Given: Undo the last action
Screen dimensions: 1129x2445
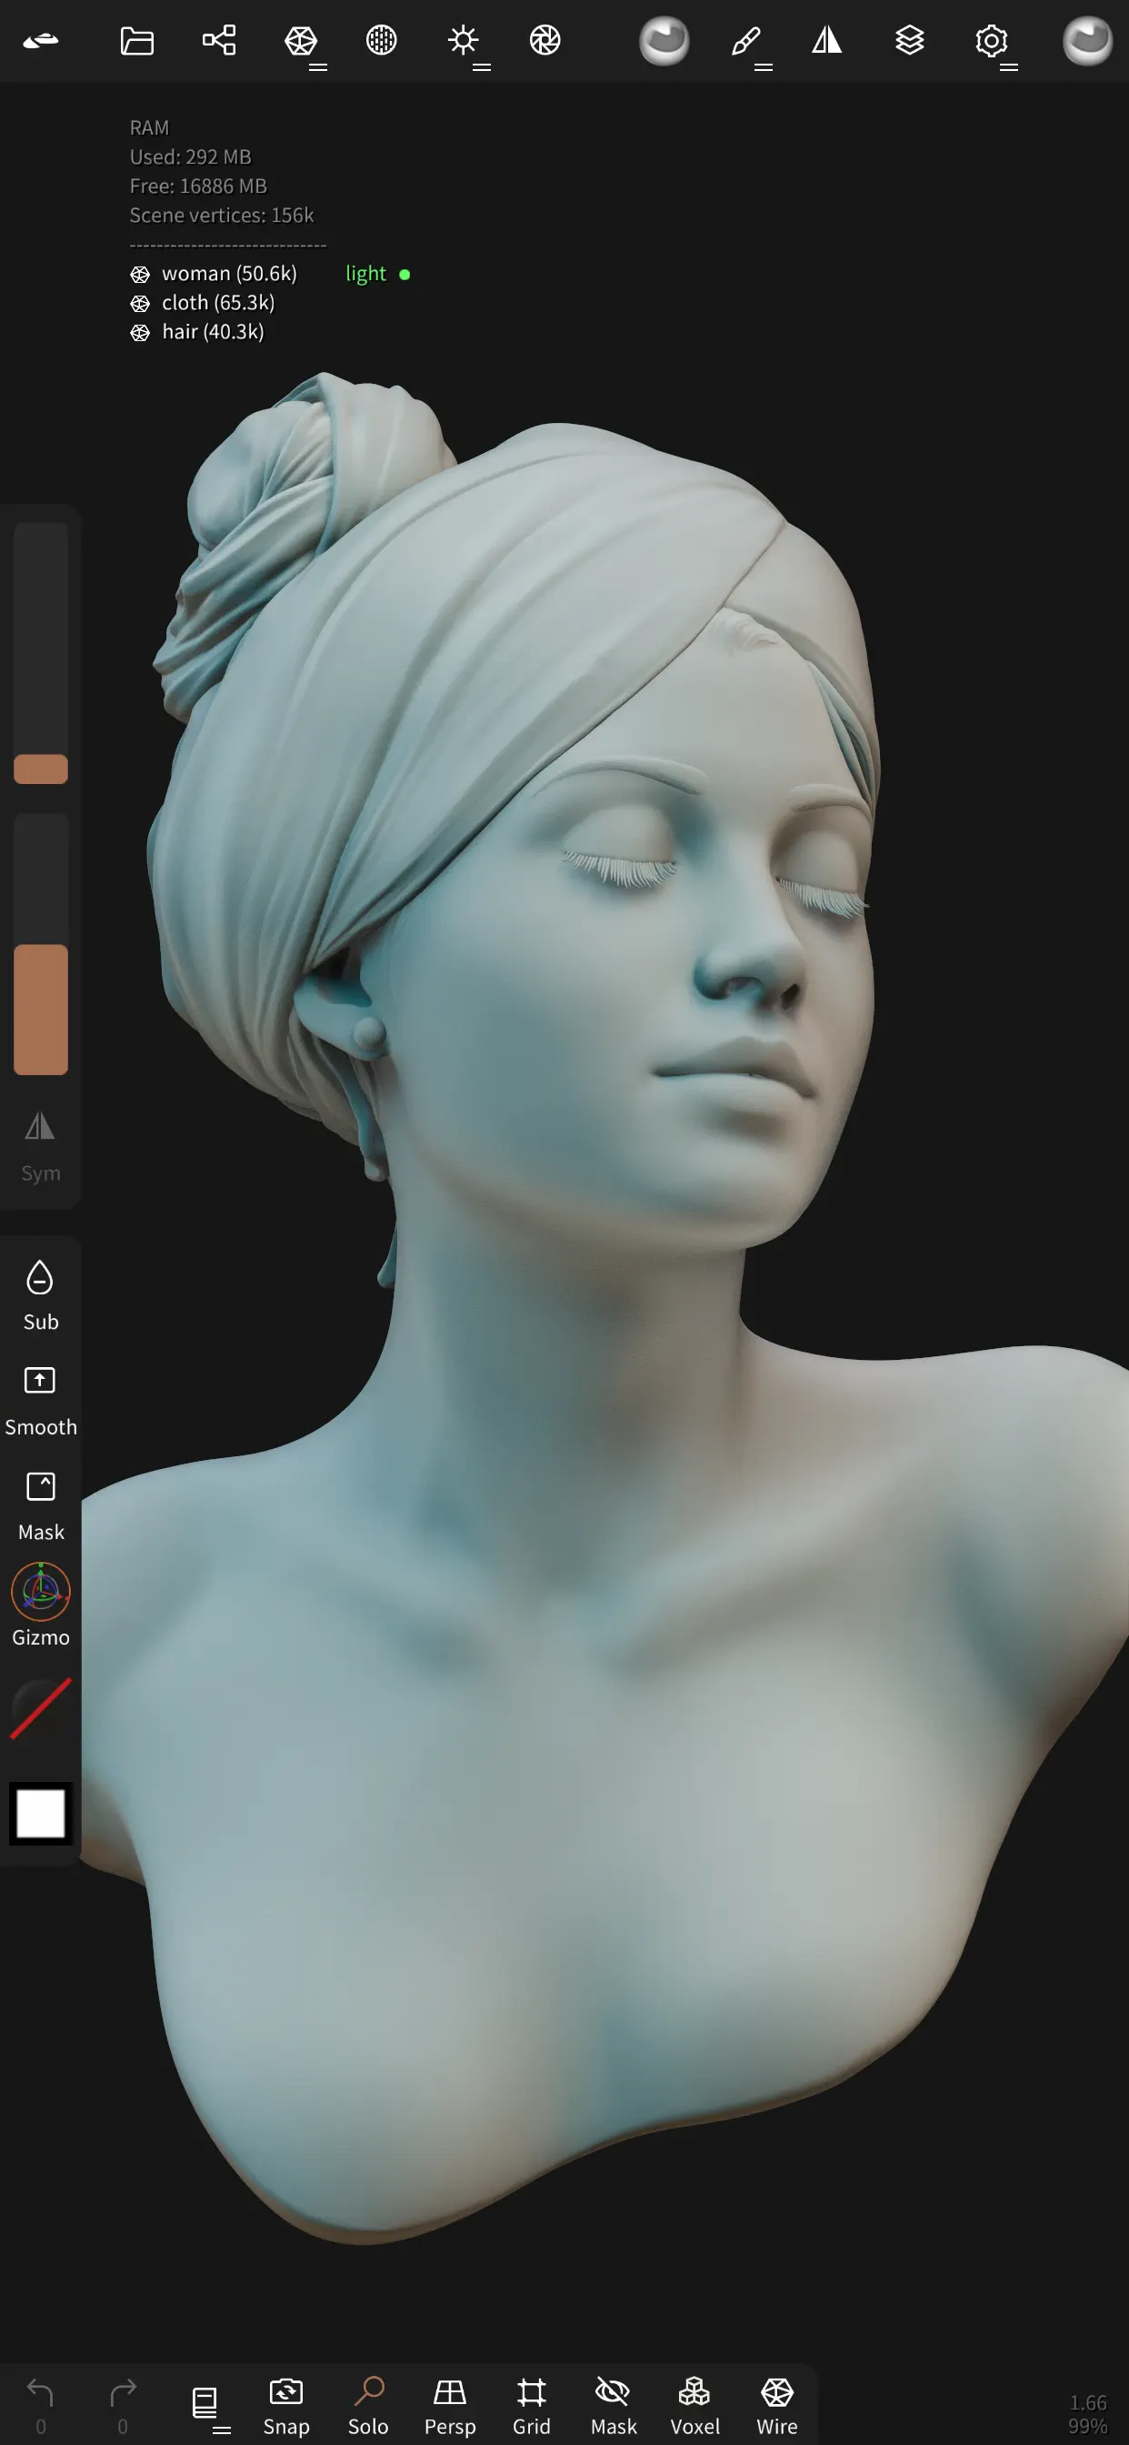Looking at the screenshot, I should coord(41,2406).
